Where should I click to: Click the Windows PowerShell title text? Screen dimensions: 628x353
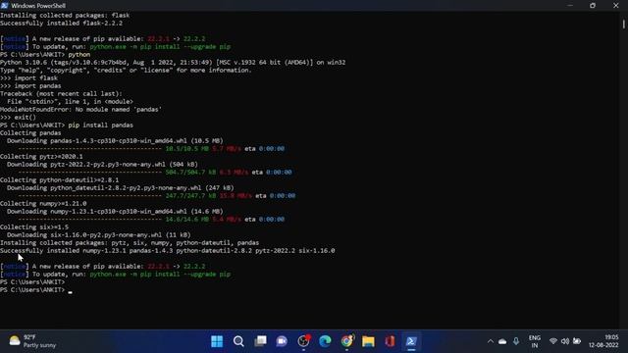point(38,6)
